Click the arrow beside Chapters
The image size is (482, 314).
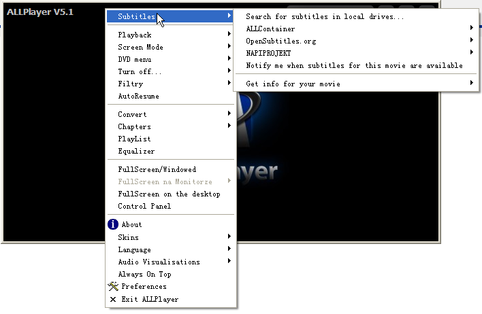click(229, 126)
